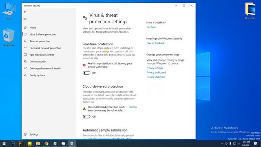261x147 pixels.
Task: Open the Windows Start menu
Action: [x=4, y=143]
